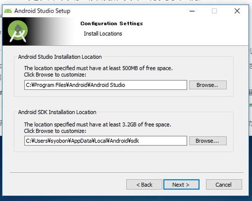Click the disabled maximize button
This screenshot has width=252, height=201.
point(214,11)
